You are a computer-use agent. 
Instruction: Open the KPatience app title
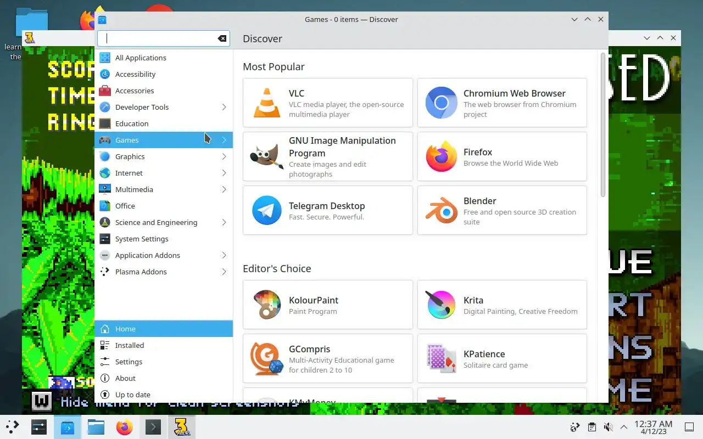pyautogui.click(x=484, y=354)
